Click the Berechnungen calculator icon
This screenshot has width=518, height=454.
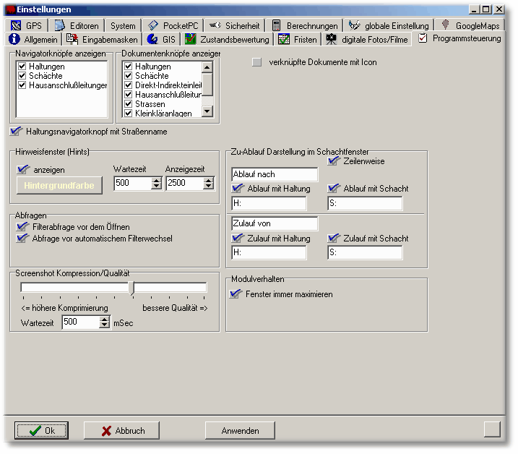coord(277,25)
